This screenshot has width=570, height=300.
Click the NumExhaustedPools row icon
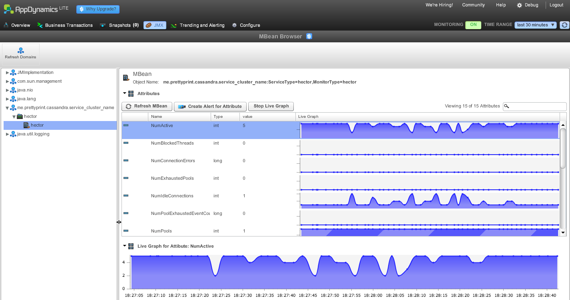tap(126, 178)
